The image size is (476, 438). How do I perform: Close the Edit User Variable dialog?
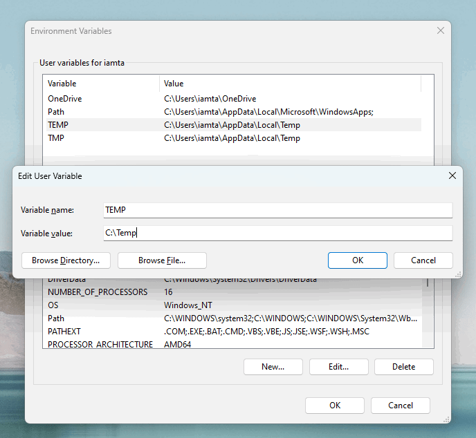(x=452, y=175)
